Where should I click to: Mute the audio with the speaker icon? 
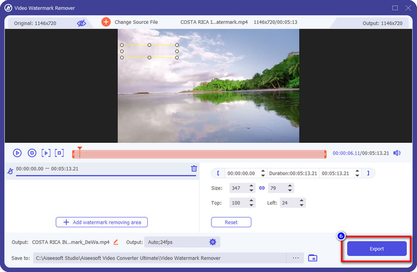point(397,153)
